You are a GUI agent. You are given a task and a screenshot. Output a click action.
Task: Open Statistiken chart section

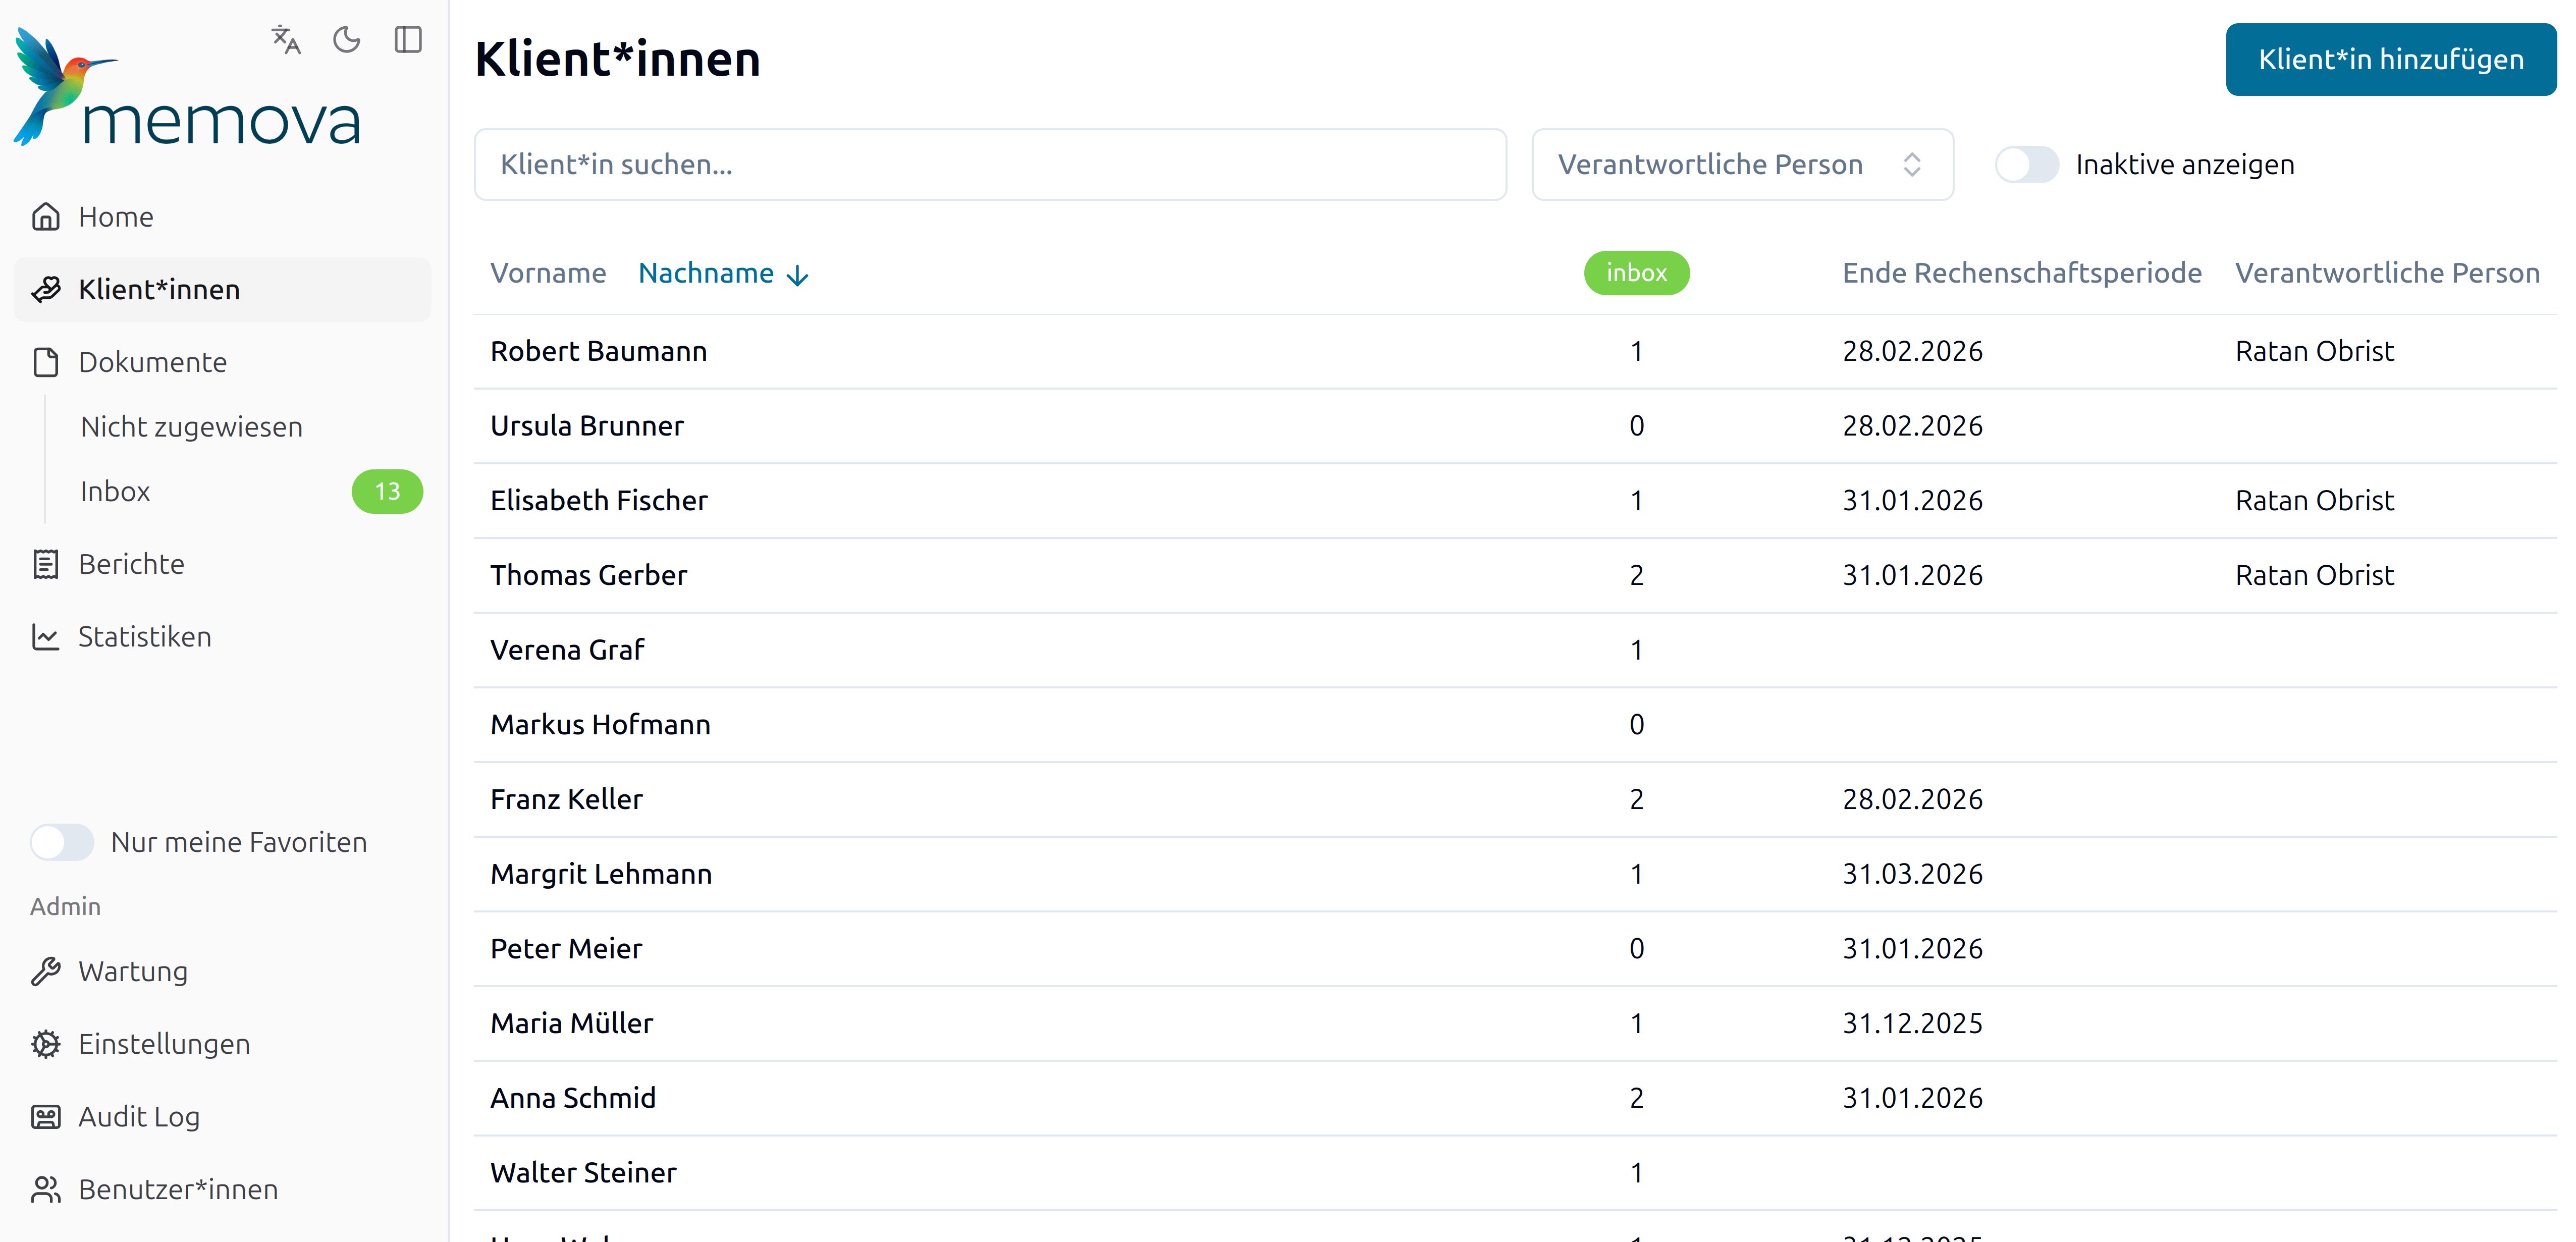point(144,637)
